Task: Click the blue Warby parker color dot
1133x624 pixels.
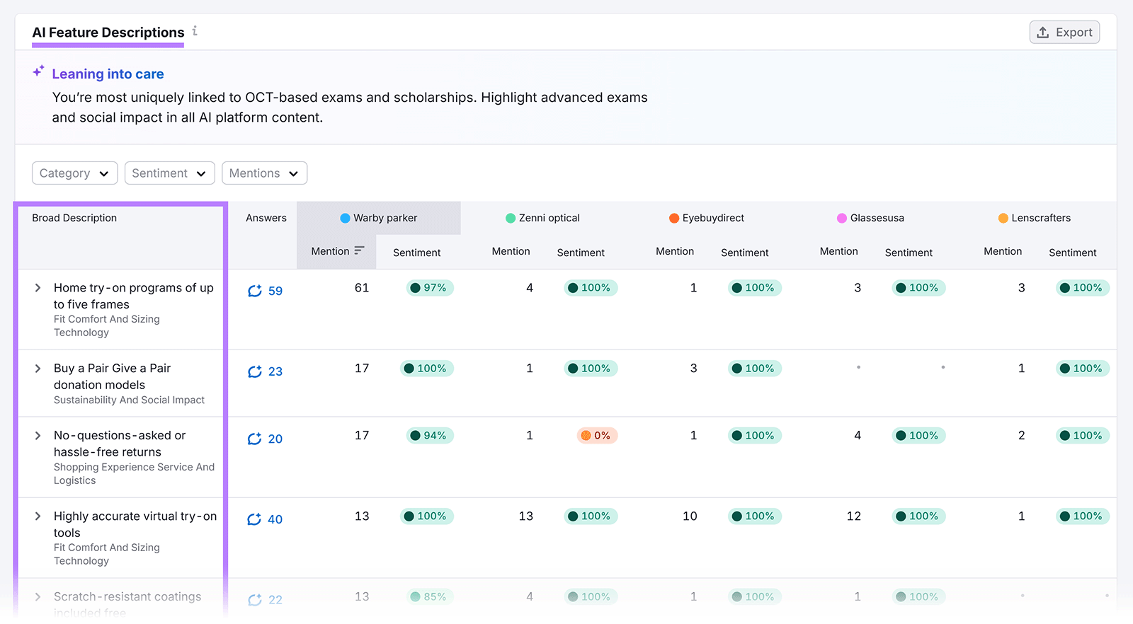Action: pos(345,218)
